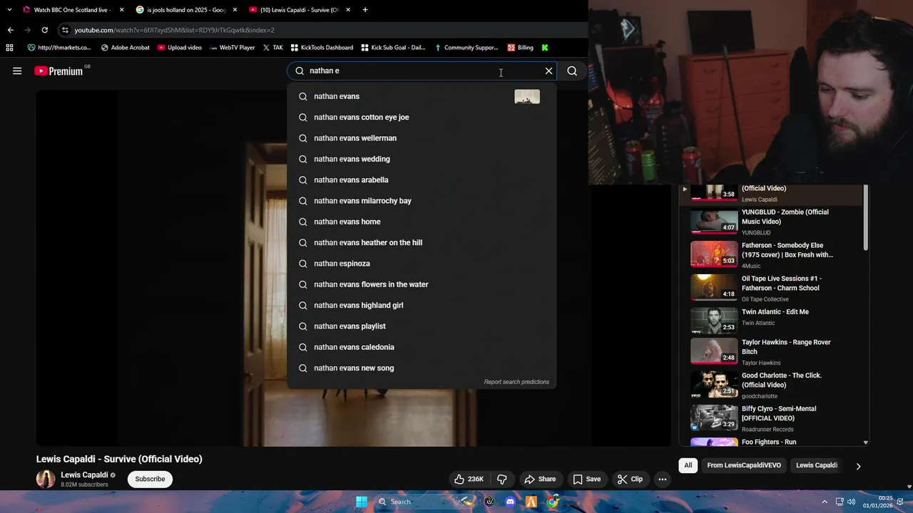
Task: Open the green K bookmark icon
Action: 545,48
